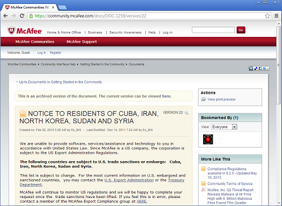Reload the page with the refresh icon
Screen dimensions: 282x206
[22, 16]
